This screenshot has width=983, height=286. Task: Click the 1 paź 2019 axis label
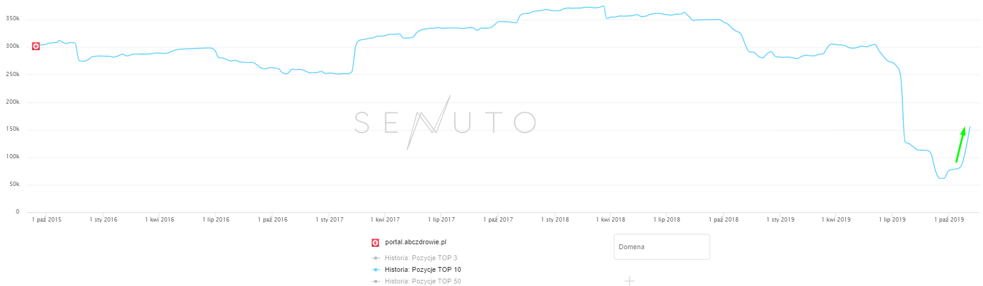pos(949,220)
